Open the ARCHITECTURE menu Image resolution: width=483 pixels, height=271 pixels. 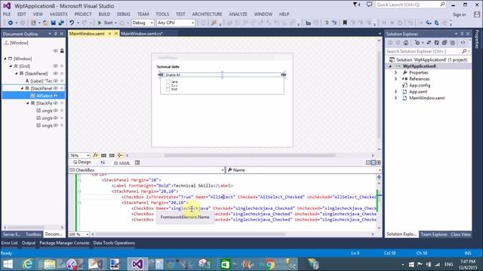pos(207,14)
